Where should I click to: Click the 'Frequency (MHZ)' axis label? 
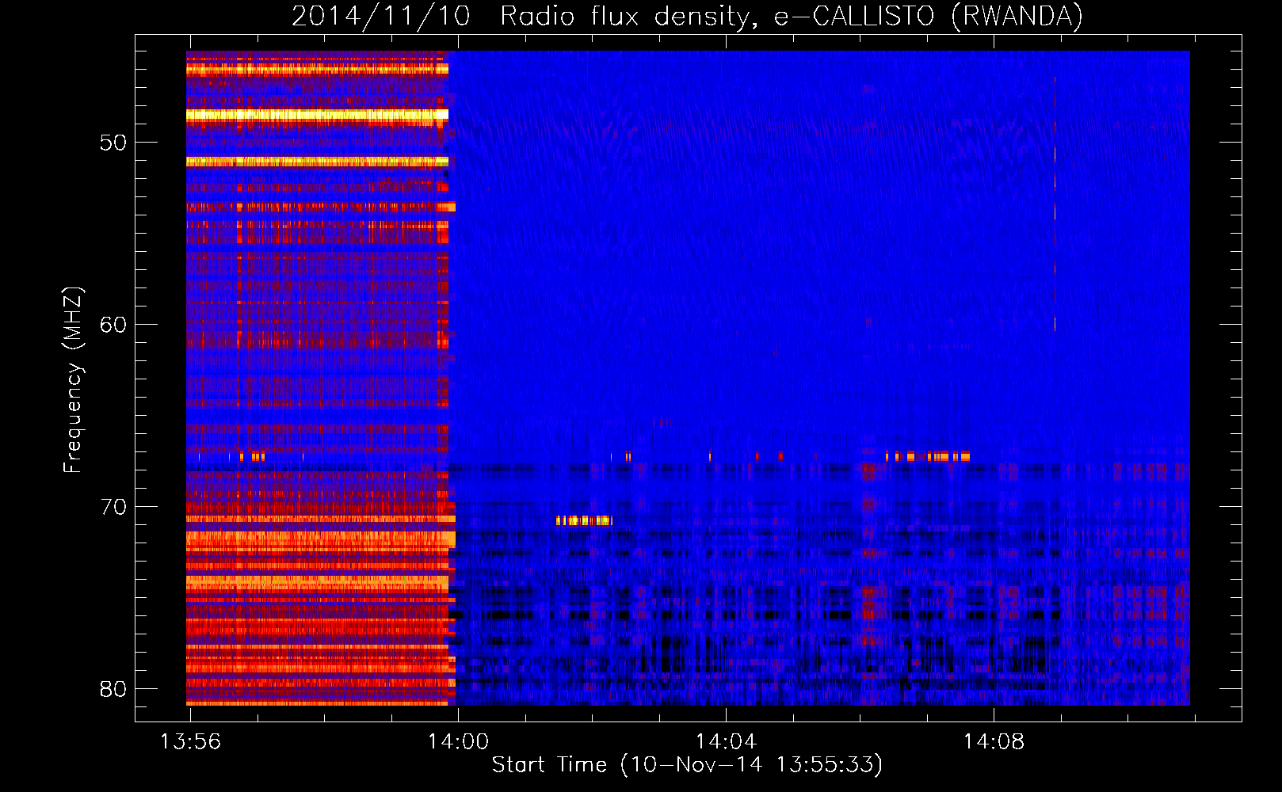73,380
